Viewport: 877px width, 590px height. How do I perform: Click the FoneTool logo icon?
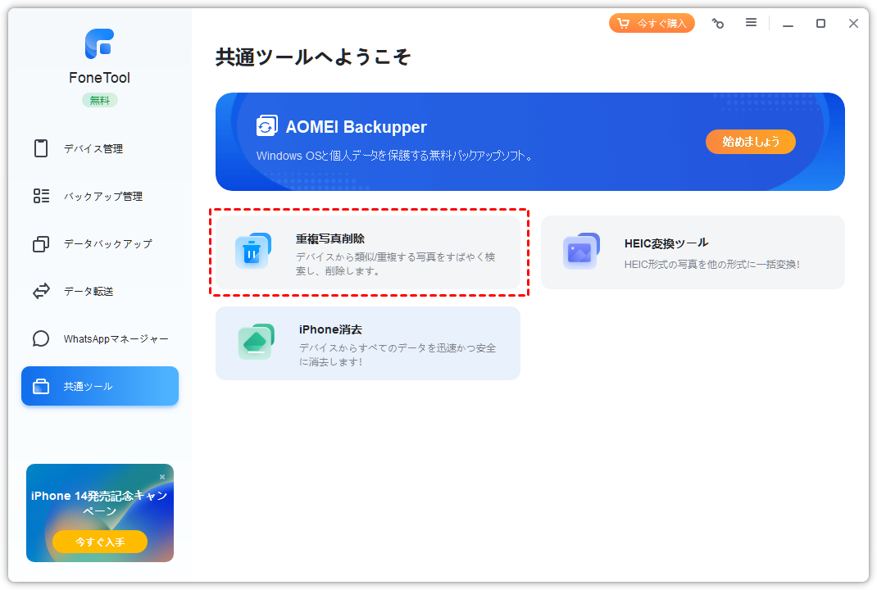point(99,43)
